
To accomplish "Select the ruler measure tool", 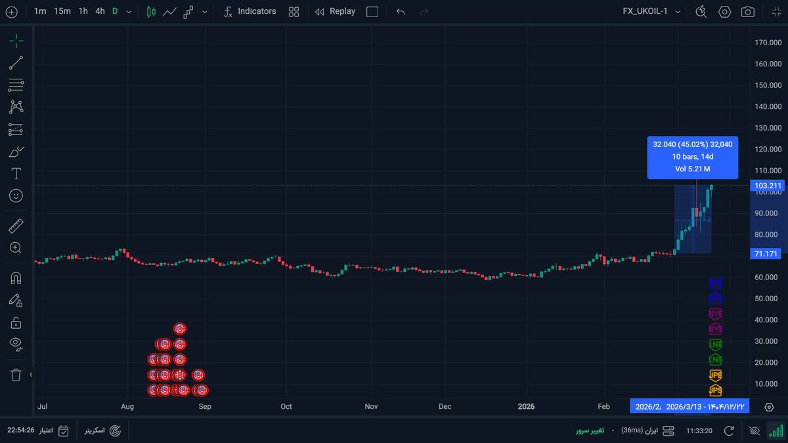I will pos(16,226).
